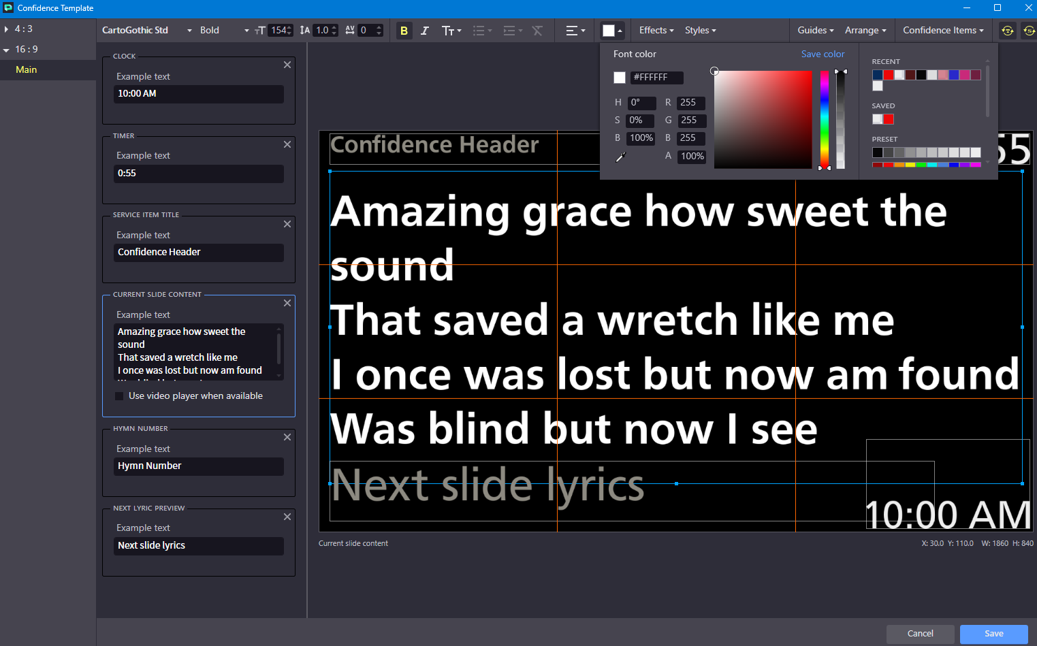Open the text transform (Tt) options
Screen dimensions: 1037x646
pos(451,31)
